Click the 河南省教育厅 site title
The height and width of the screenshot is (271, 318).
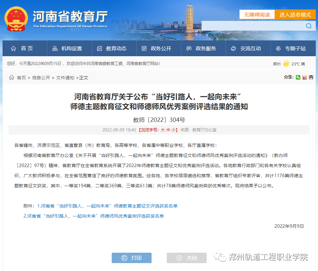[70, 17]
